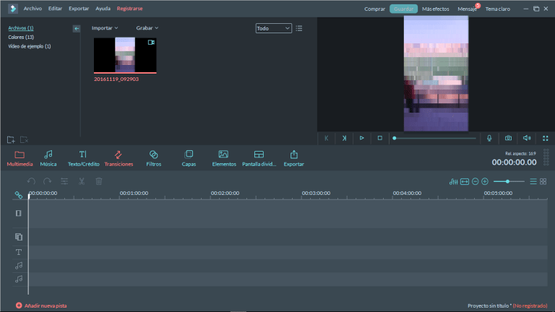The image size is (555, 312).
Task: Open the Elementos tab
Action: point(224,158)
